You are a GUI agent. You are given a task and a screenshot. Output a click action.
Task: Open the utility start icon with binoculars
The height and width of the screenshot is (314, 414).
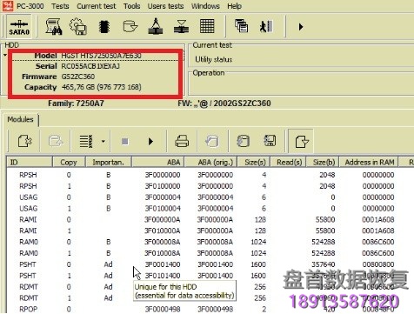point(54,27)
